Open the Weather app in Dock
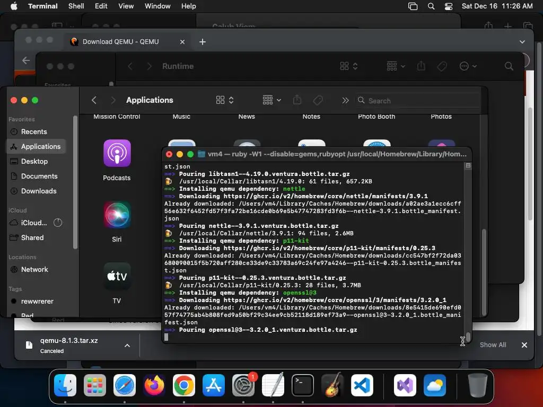Viewport: 543px width, 407px height. coord(435,385)
